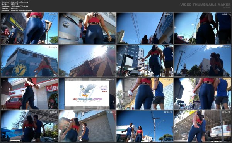Open the thumbnail stamped 00:00:55 with power lines
The width and height of the screenshot is (232, 143).
[145, 28]
